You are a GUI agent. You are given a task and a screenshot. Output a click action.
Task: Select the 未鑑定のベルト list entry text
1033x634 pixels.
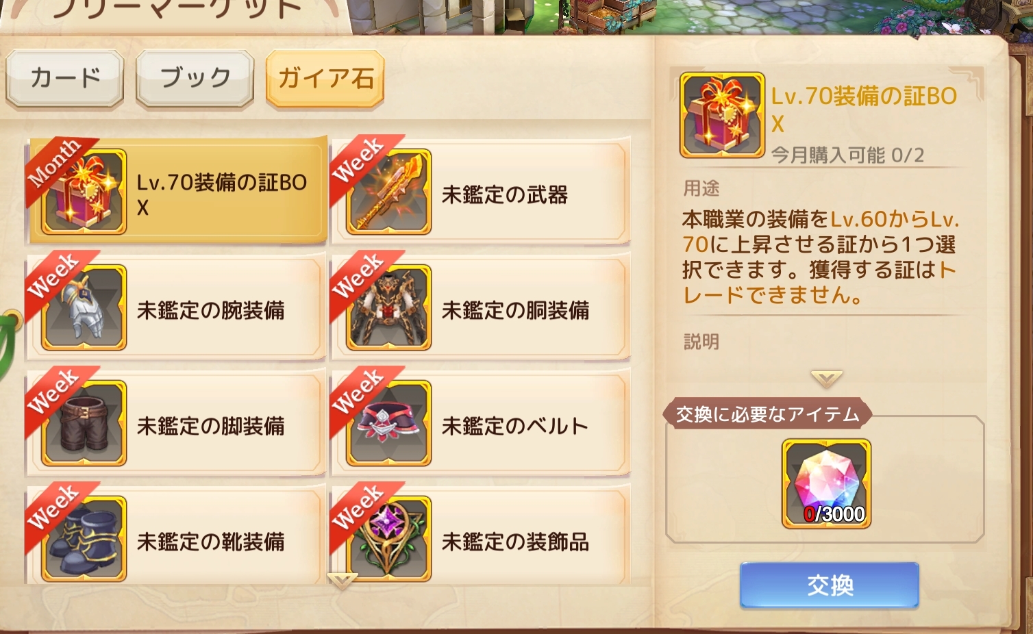point(515,427)
